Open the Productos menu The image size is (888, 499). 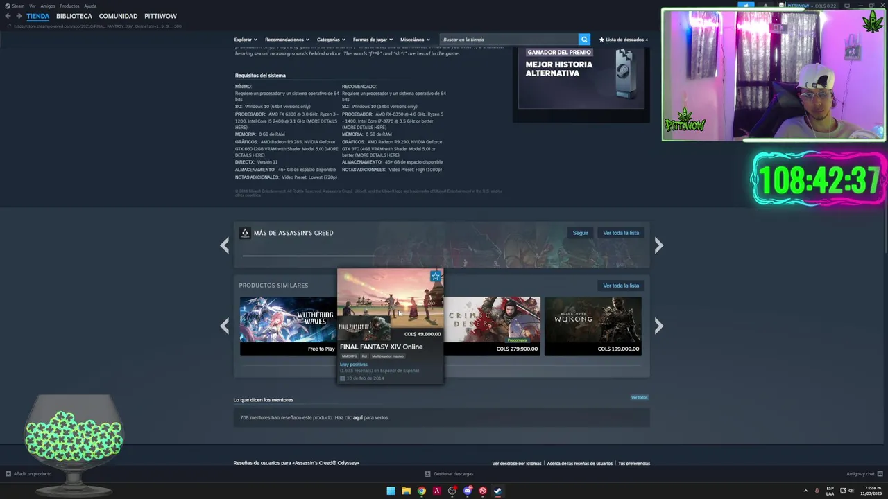(69, 6)
